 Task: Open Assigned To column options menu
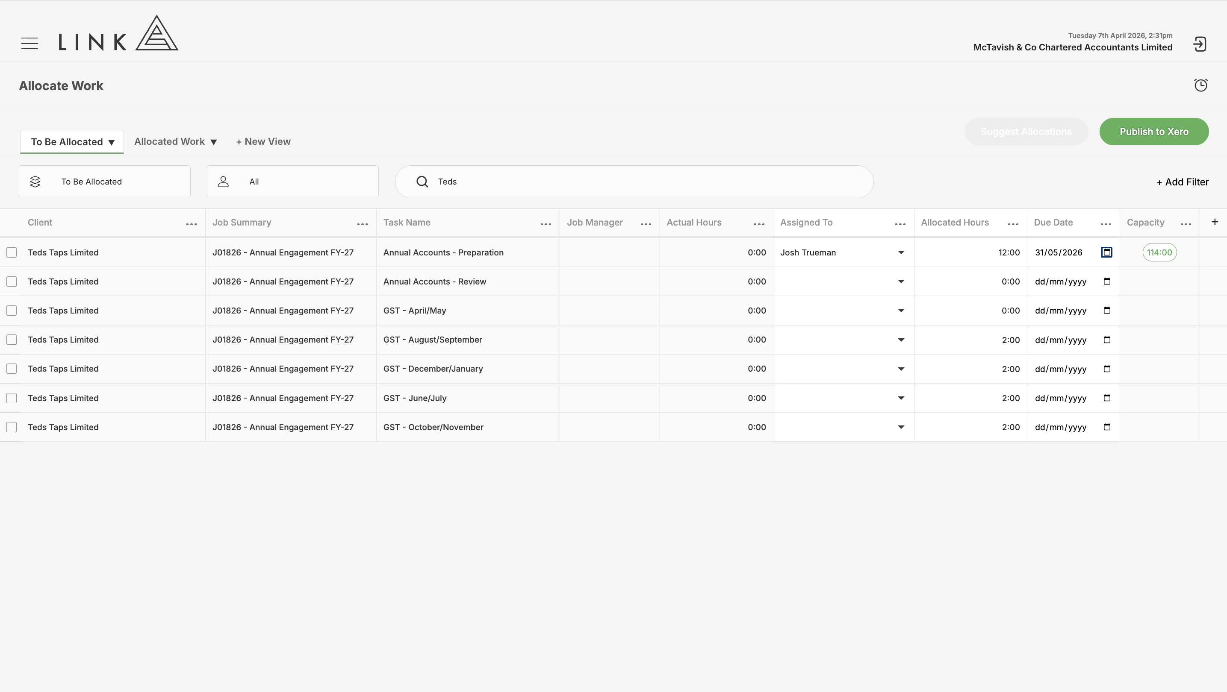(900, 224)
